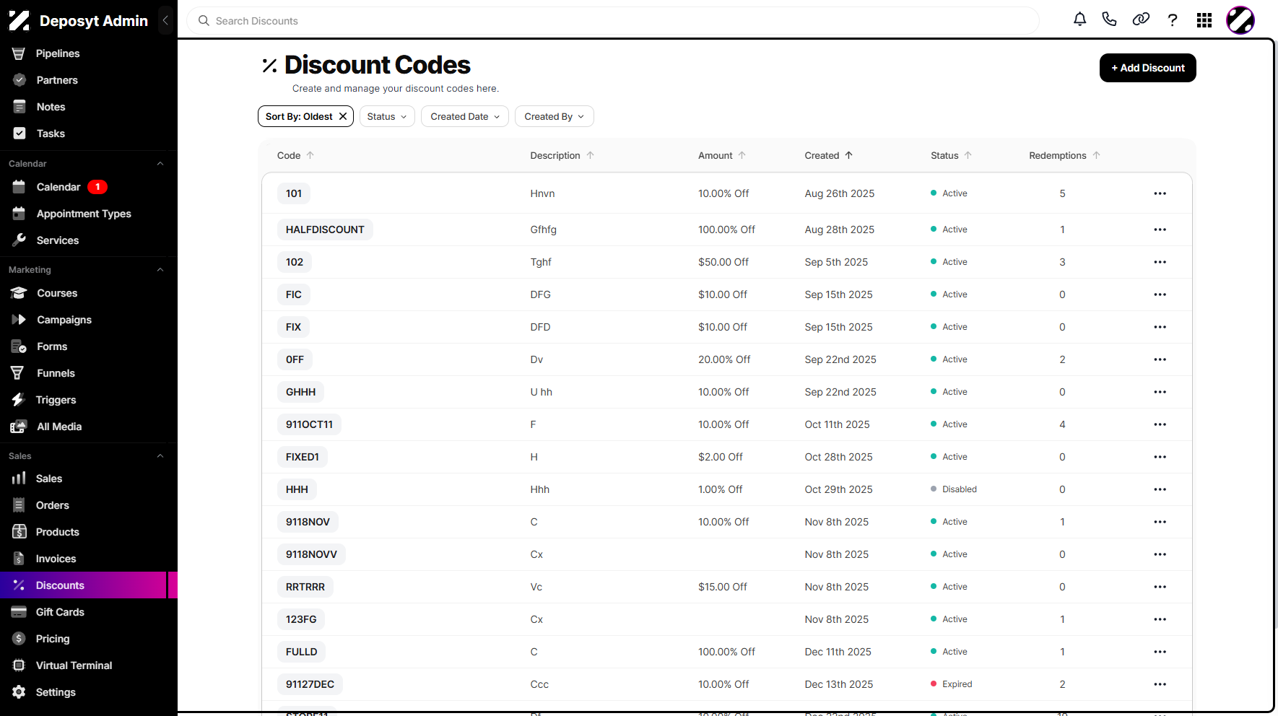This screenshot has height=716, width=1278.
Task: Collapse the Marketing sidebar section
Action: 160,270
